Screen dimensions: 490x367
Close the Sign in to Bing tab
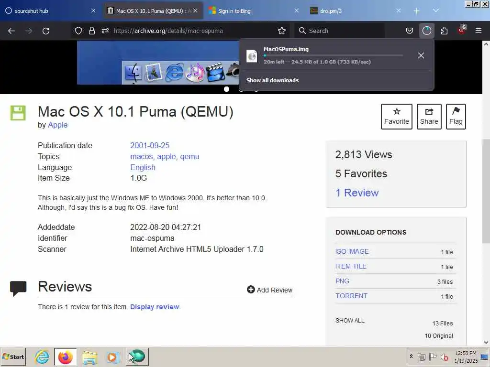tap(297, 11)
